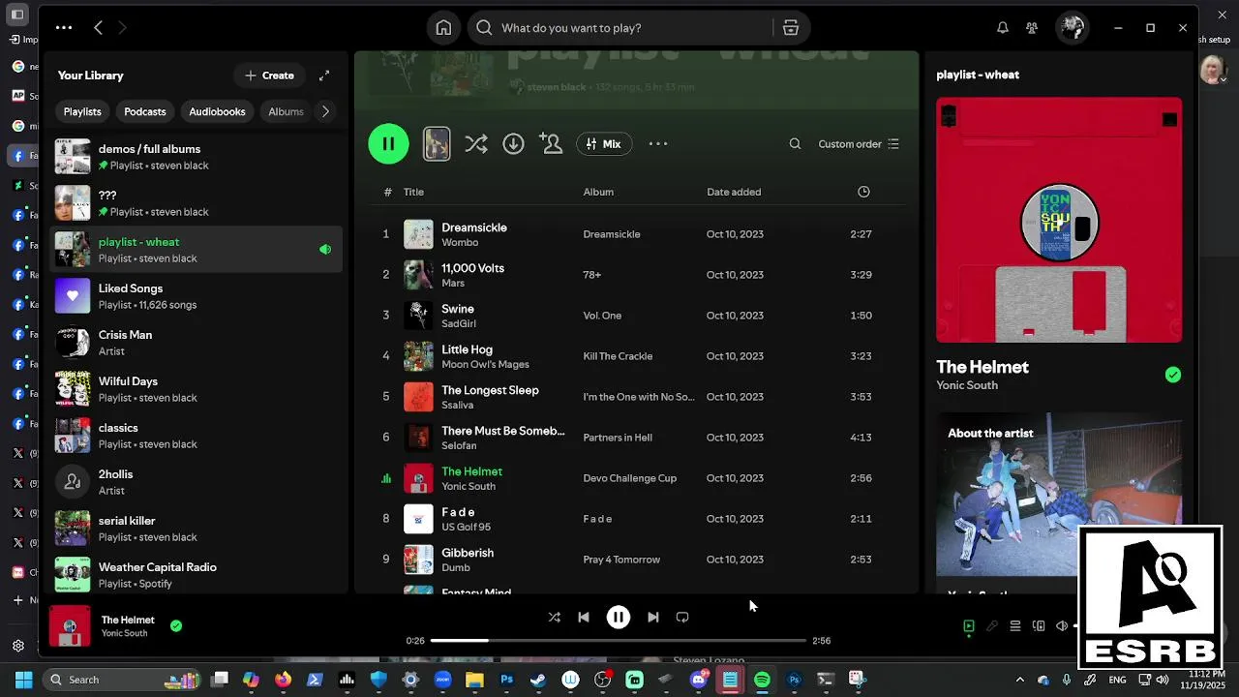Image resolution: width=1239 pixels, height=697 pixels.
Task: Open the Queue icon in player bar
Action: tap(1015, 626)
